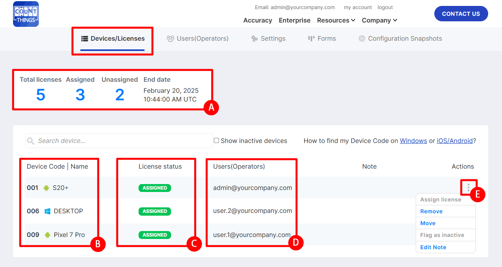This screenshot has width=502, height=267.
Task: Select Edit Note from actions menu
Action: 433,247
